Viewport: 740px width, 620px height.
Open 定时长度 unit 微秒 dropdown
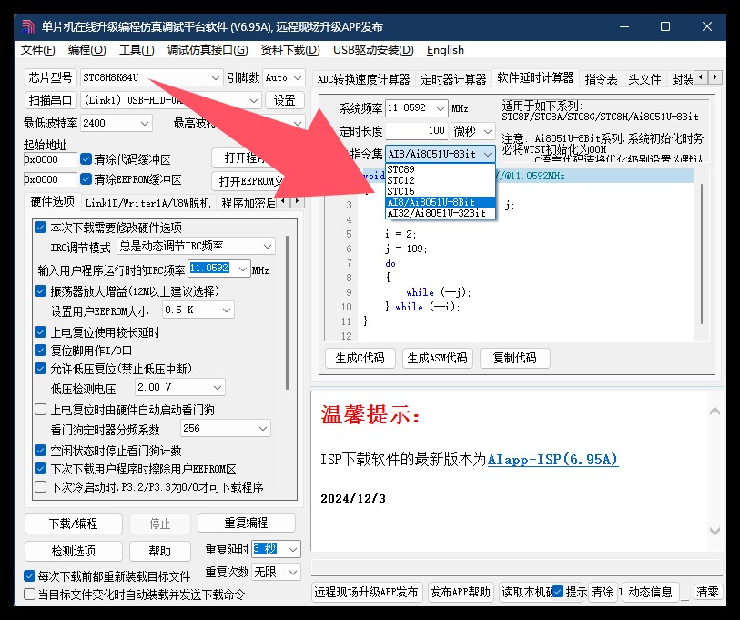473,131
